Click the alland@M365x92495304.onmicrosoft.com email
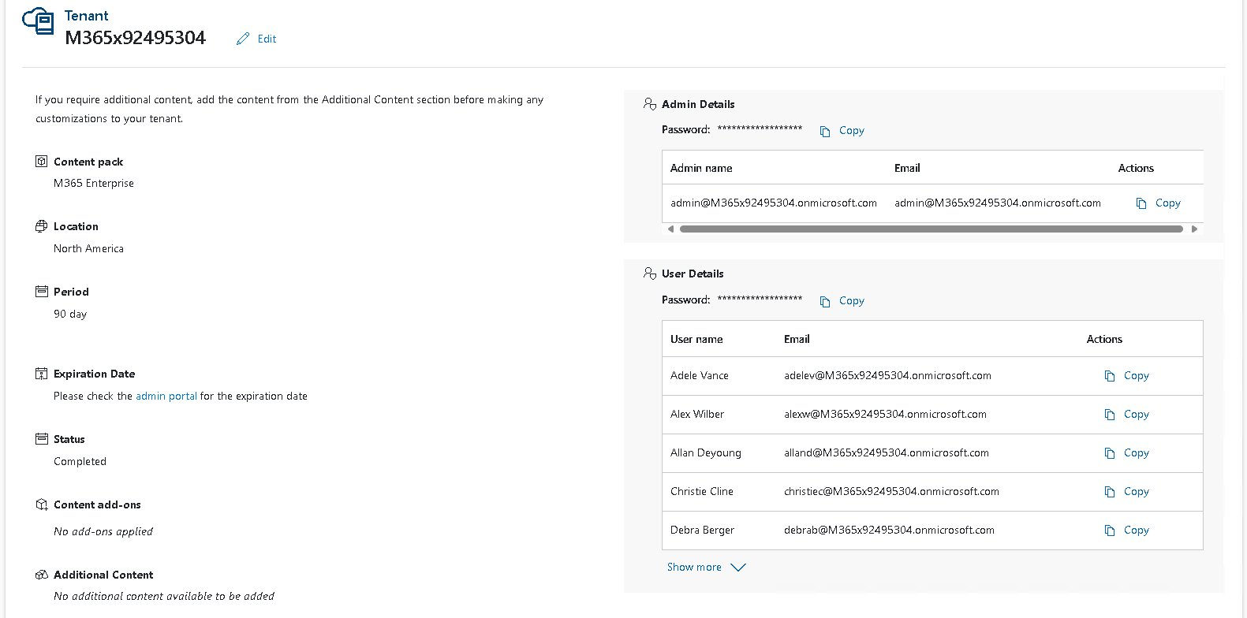Image resolution: width=1247 pixels, height=618 pixels. point(887,452)
